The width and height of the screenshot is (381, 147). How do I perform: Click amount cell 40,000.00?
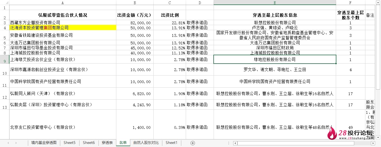click(x=135, y=53)
